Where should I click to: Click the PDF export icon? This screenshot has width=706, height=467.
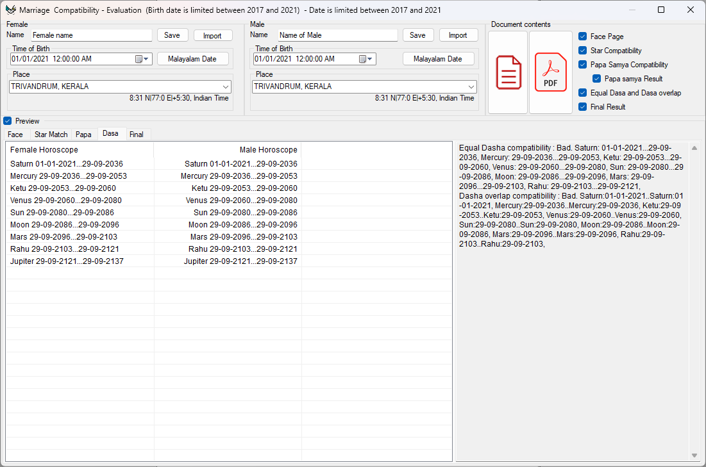tap(550, 72)
